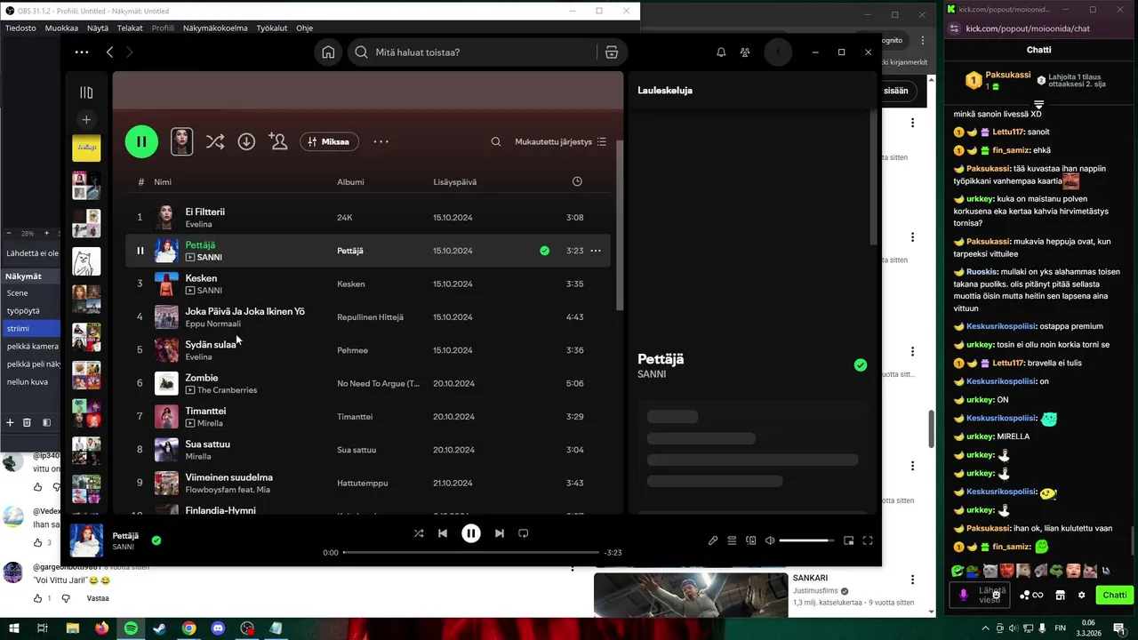Sort by the duration clock column icon
The height and width of the screenshot is (640, 1138).
[577, 181]
